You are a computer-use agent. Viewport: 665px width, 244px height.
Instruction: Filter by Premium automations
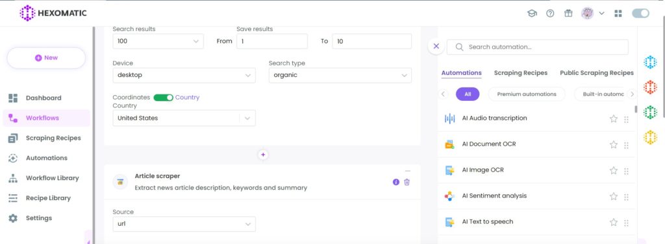pos(527,94)
